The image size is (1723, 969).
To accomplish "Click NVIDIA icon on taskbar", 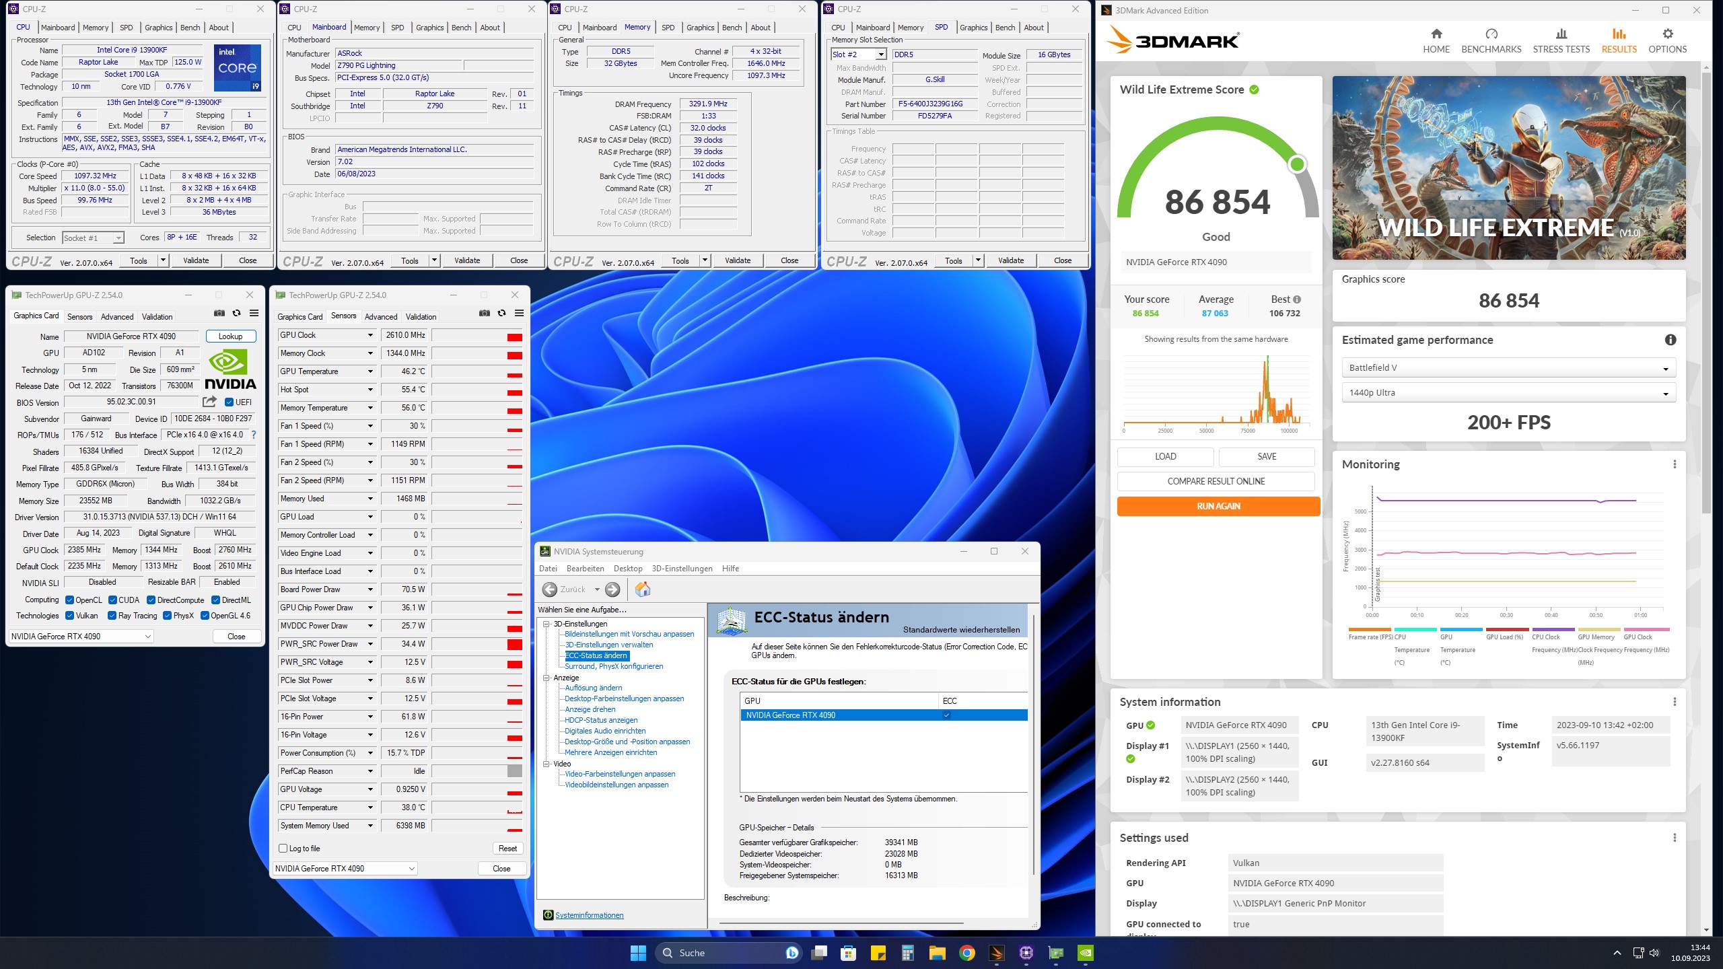I will (x=1086, y=953).
